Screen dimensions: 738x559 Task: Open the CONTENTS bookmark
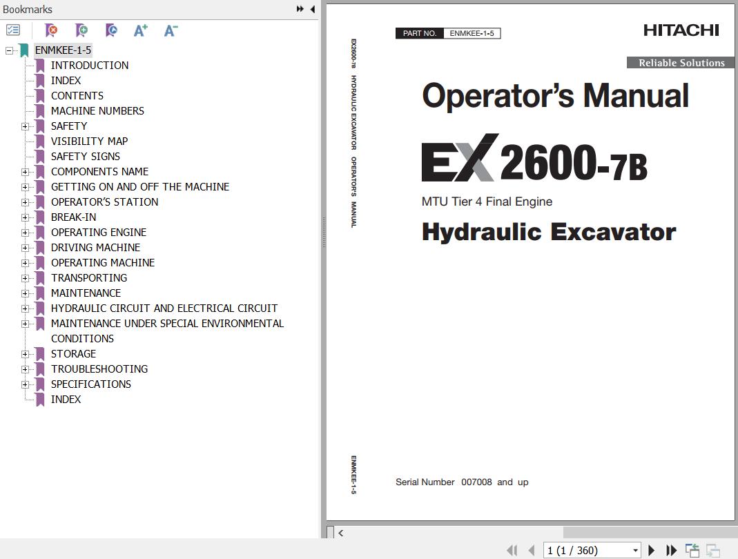(x=77, y=95)
